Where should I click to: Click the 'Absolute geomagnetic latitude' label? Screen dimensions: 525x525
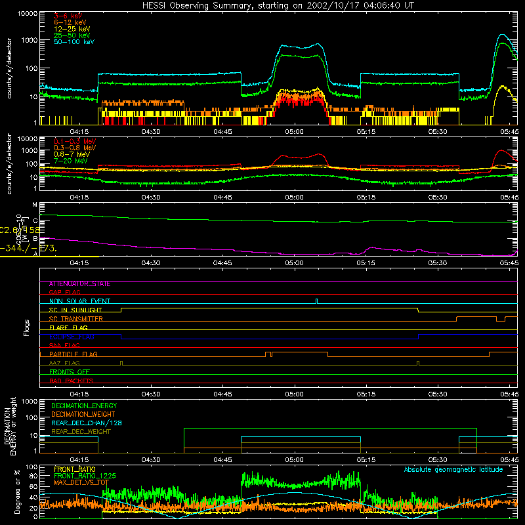click(453, 470)
